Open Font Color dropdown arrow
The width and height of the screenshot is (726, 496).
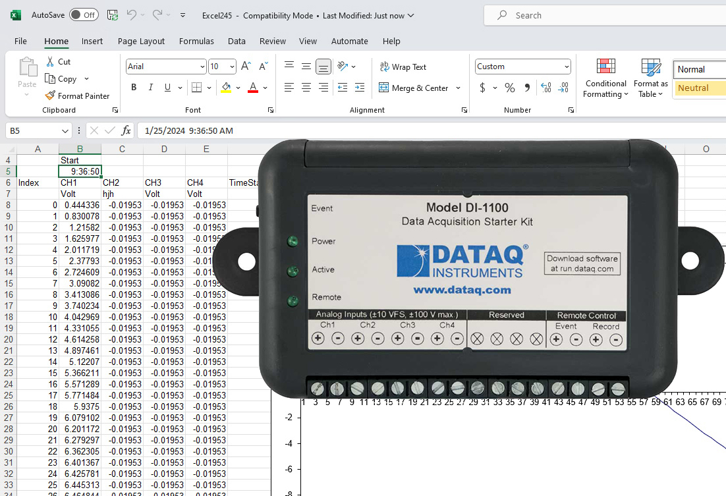click(x=265, y=88)
